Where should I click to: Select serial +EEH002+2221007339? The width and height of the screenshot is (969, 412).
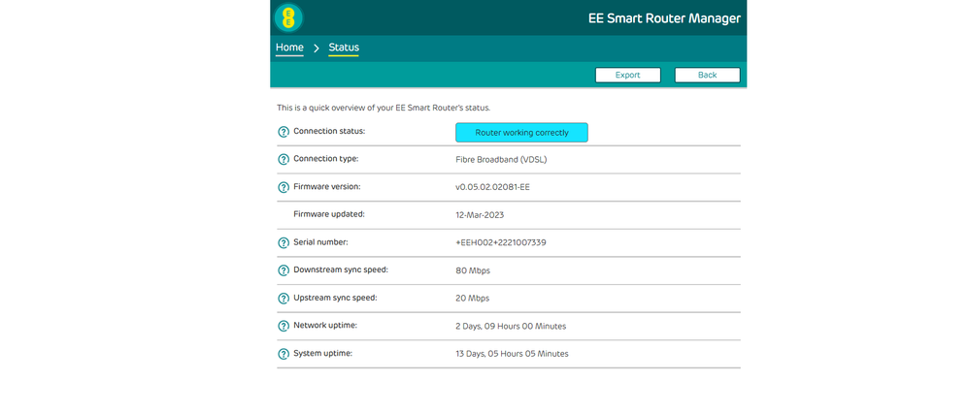point(501,243)
